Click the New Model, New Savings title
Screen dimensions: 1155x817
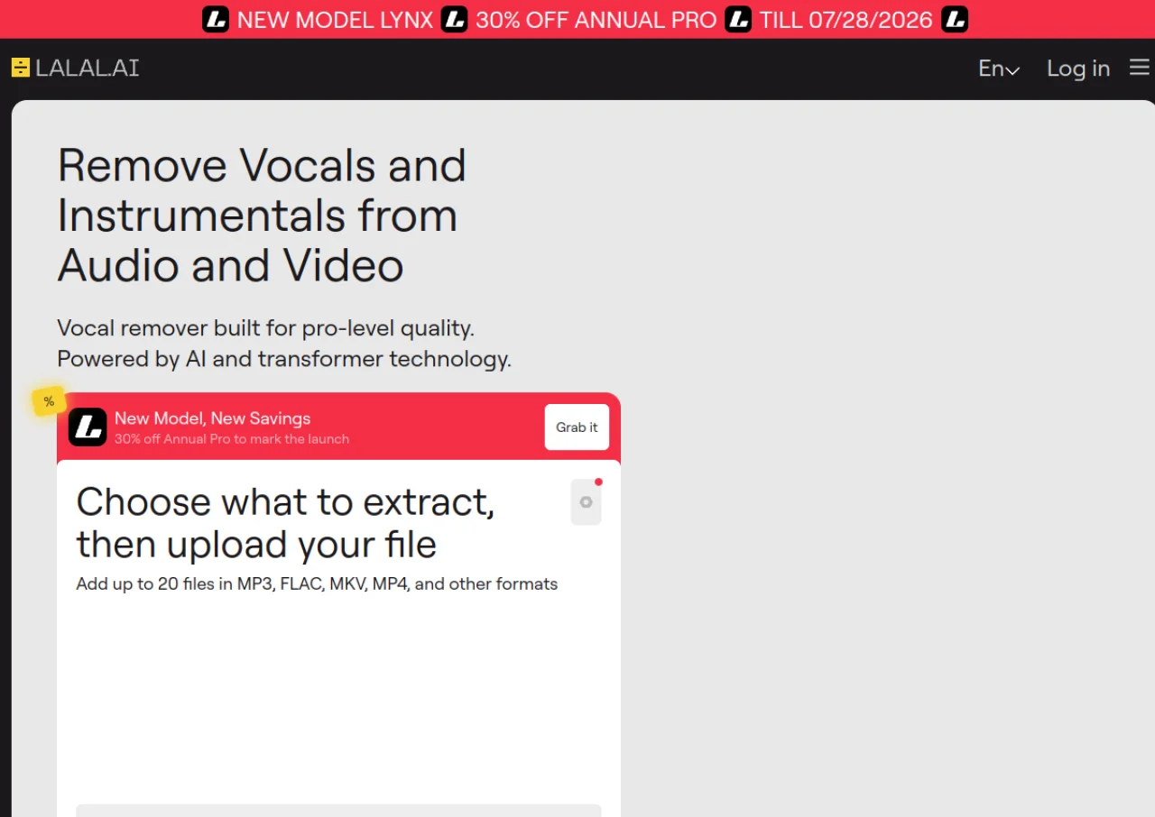point(212,418)
